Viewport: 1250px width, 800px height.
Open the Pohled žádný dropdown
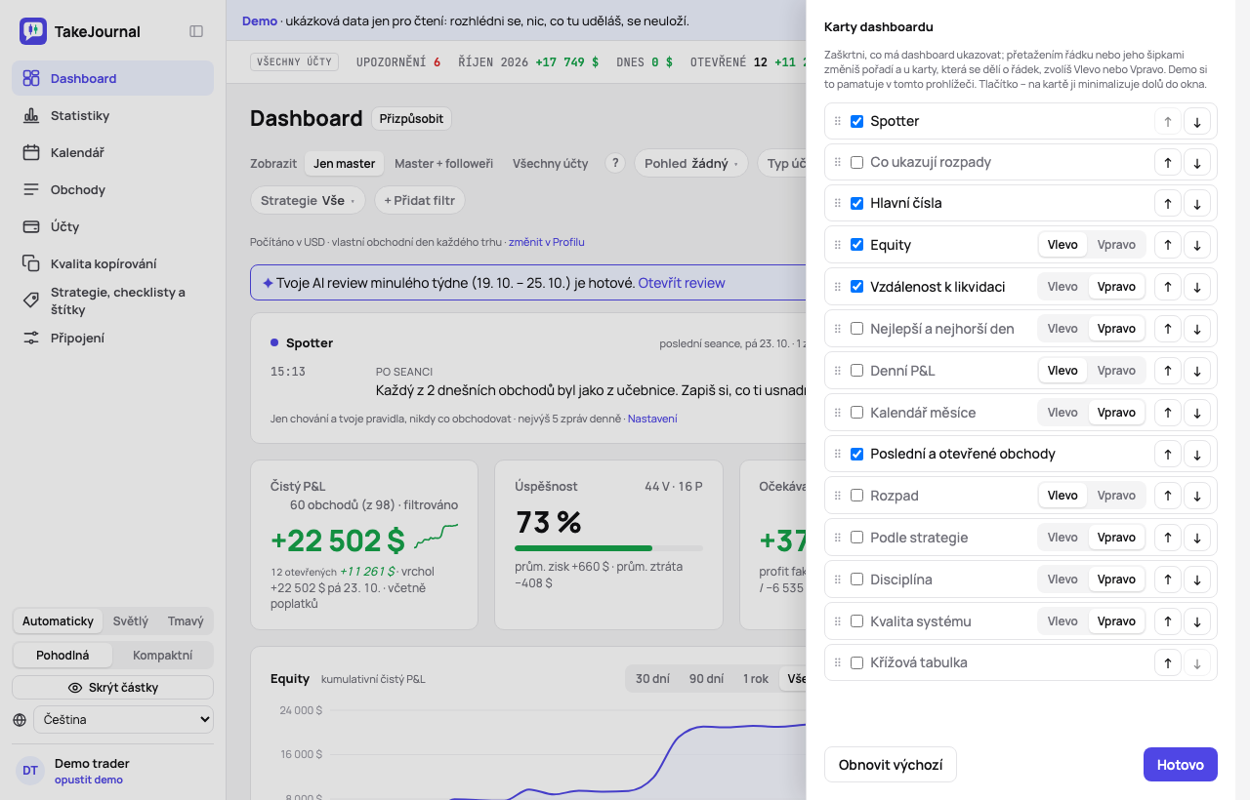691,163
